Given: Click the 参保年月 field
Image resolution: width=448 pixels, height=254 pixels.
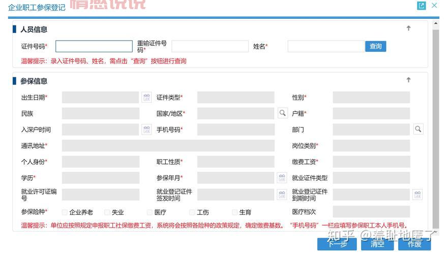Looking at the screenshot, I should 236,178.
